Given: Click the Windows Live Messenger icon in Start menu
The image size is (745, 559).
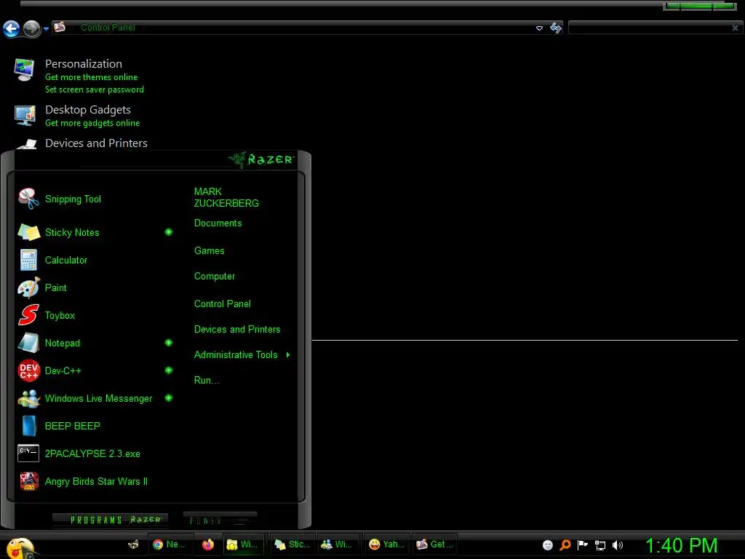Looking at the screenshot, I should click(x=28, y=398).
